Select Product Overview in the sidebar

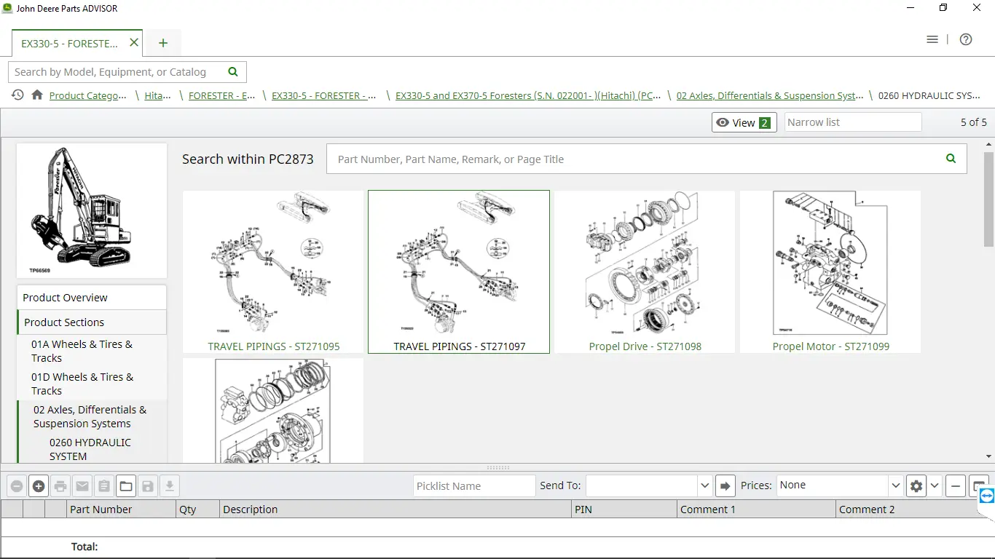[x=64, y=297]
